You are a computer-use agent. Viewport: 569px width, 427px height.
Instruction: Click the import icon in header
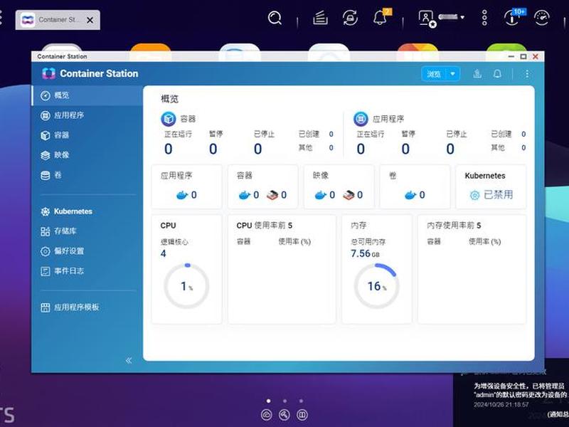coord(477,74)
